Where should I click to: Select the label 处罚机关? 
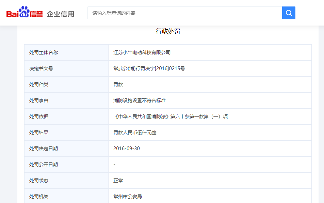[x=39, y=197]
